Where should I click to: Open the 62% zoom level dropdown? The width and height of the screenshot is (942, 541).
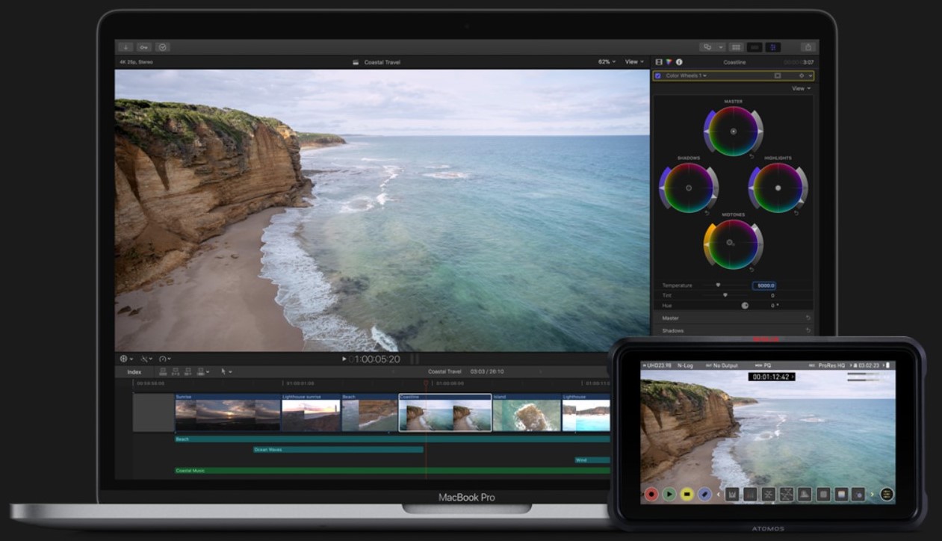click(607, 62)
